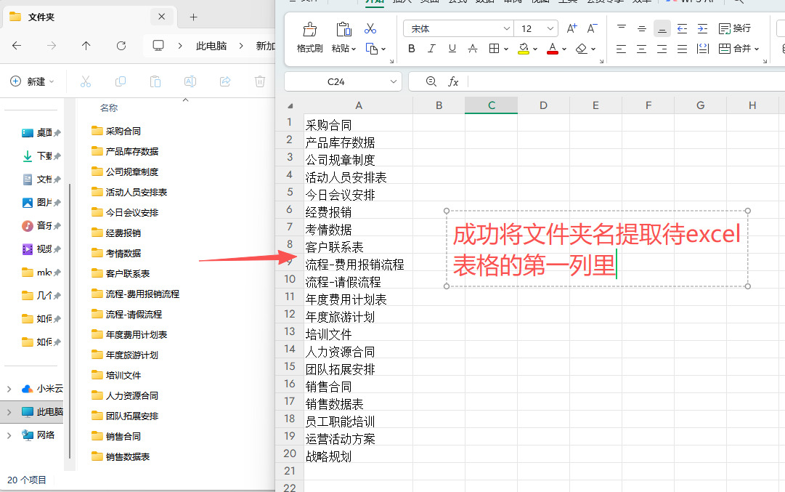
Task: Toggle italic formatting
Action: point(431,49)
